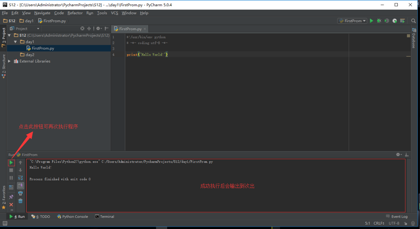420x229 pixels.
Task: Open the Tools menu
Action: 102,13
